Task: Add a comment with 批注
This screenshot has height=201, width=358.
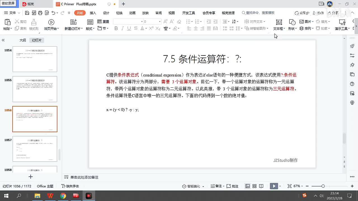Action: click(x=232, y=186)
